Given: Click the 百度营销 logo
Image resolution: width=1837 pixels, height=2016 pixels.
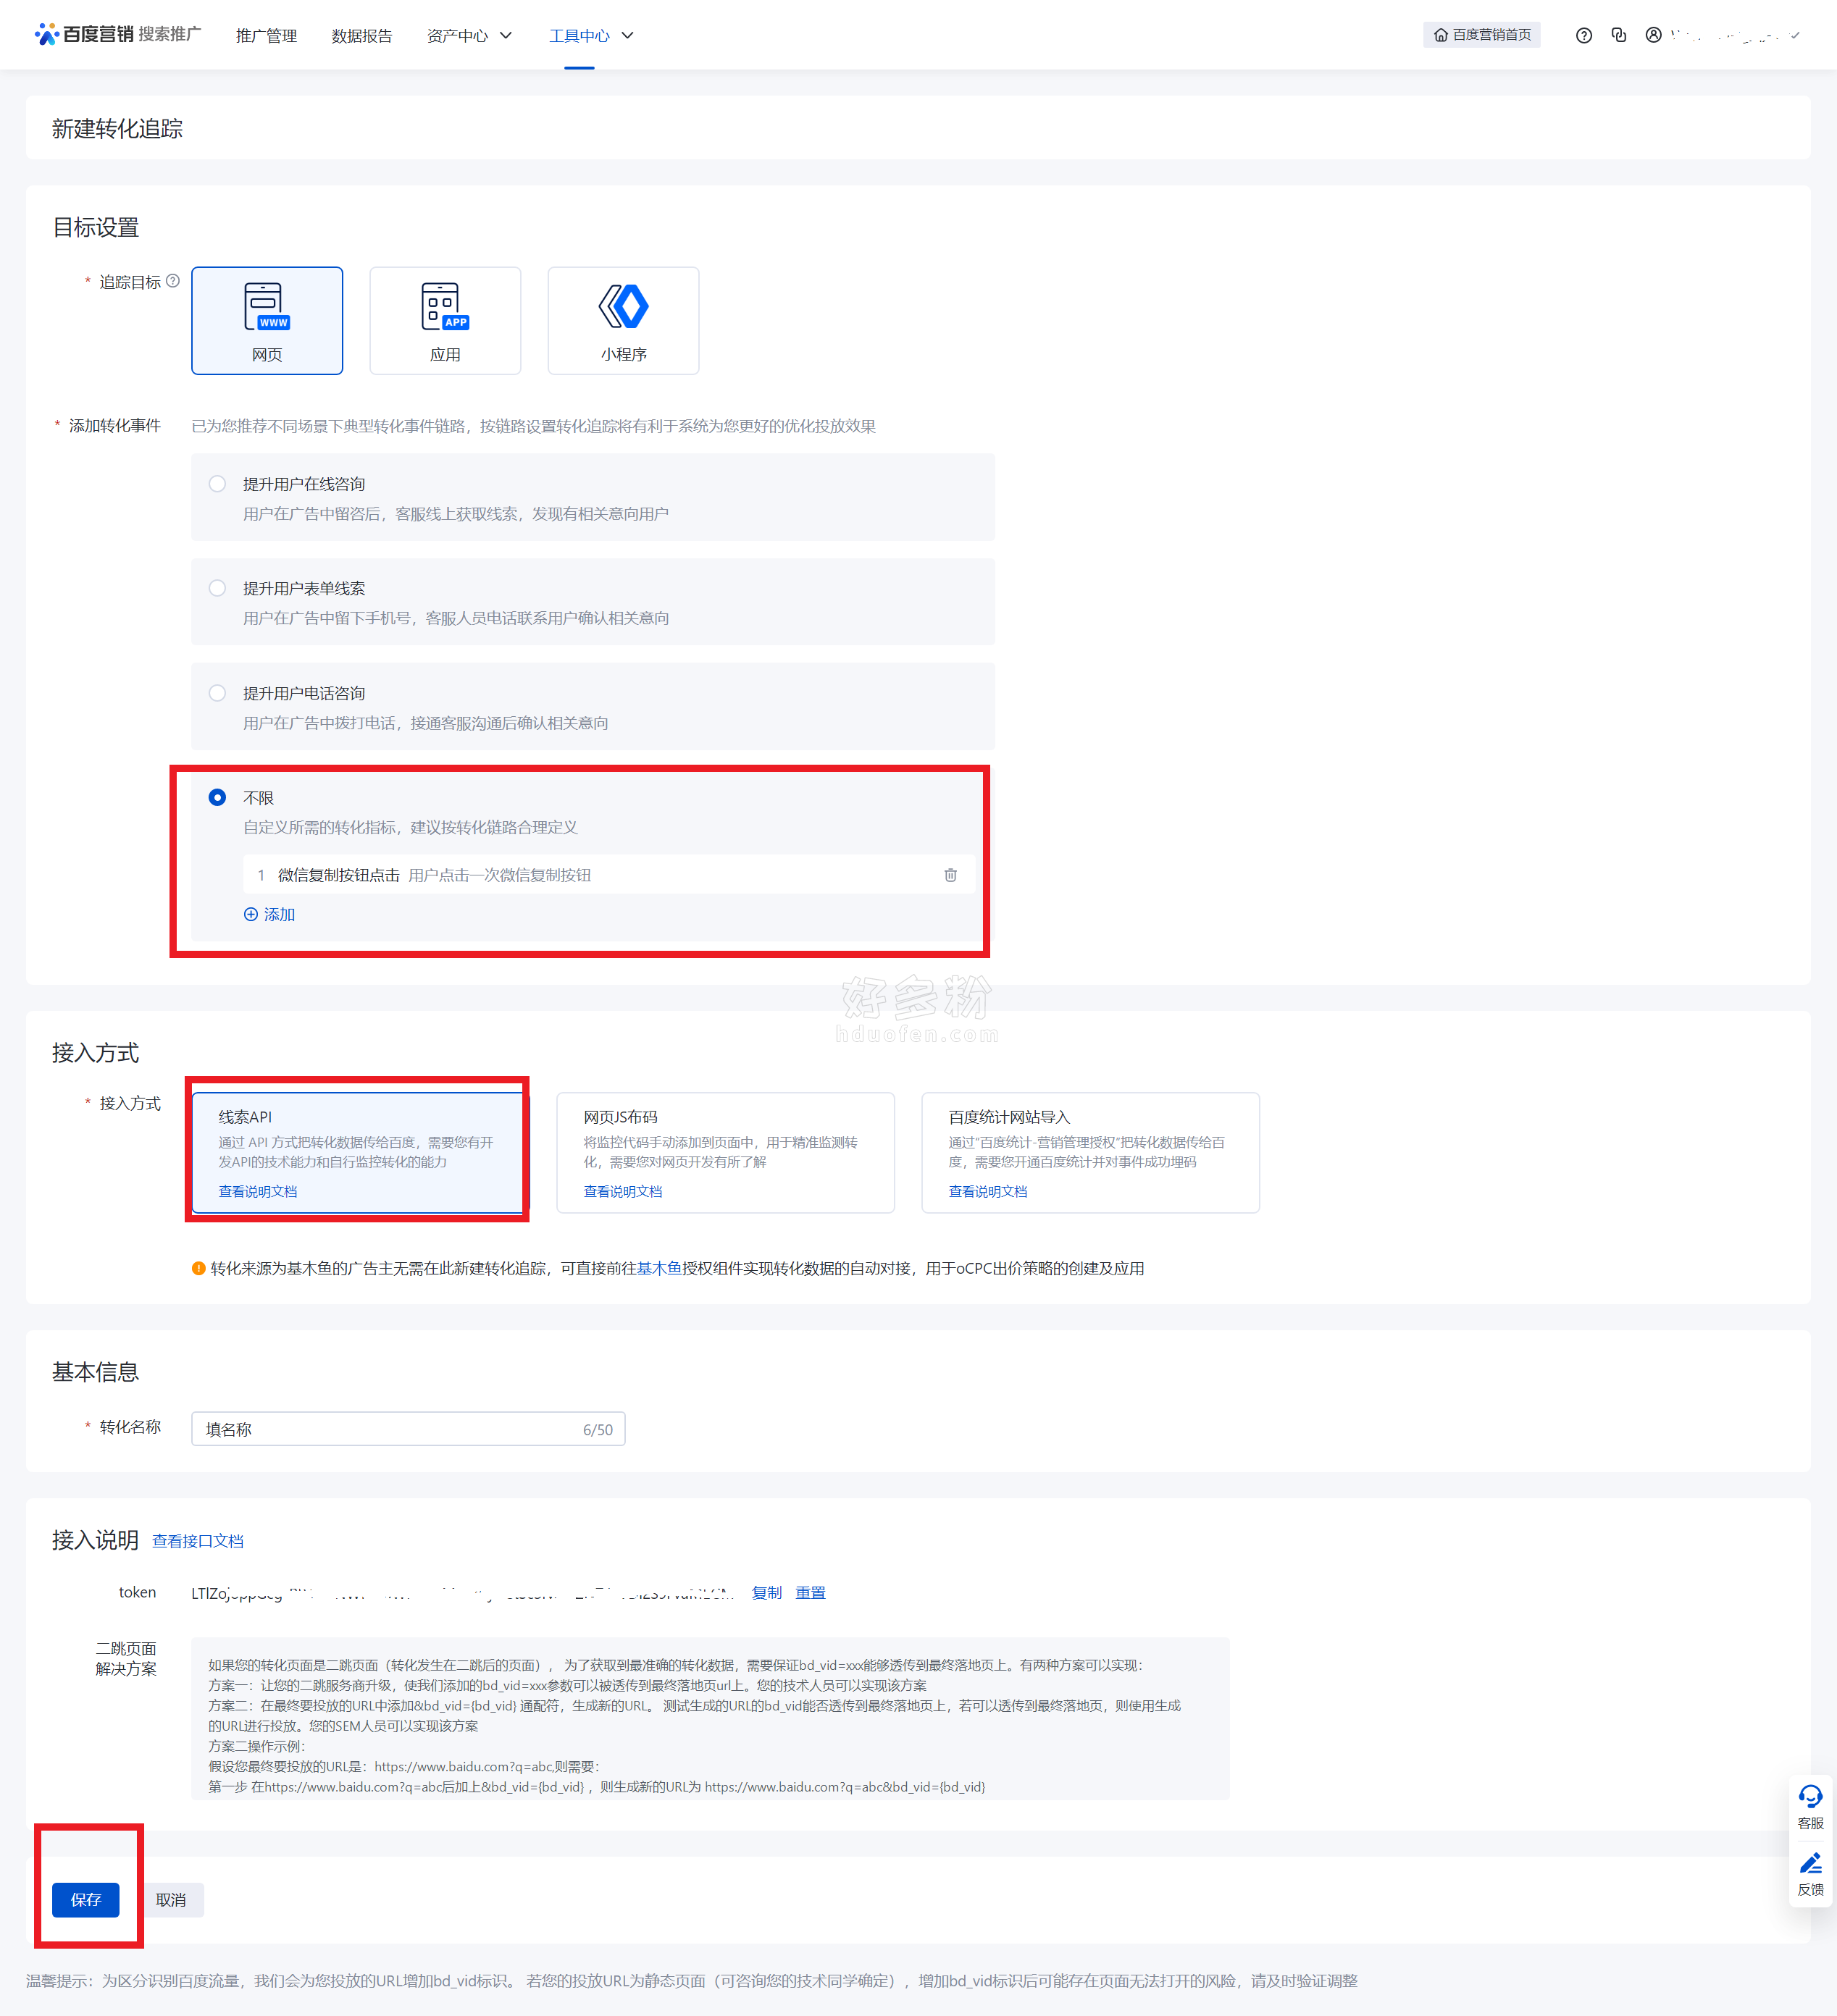Looking at the screenshot, I should point(84,35).
